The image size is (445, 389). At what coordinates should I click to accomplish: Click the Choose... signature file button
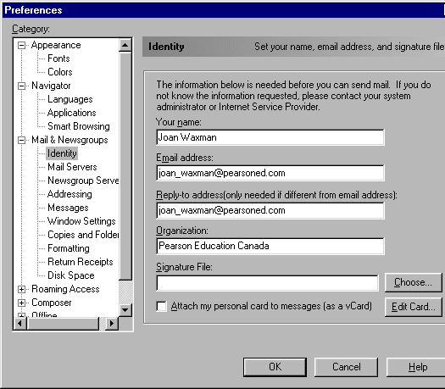tap(414, 282)
